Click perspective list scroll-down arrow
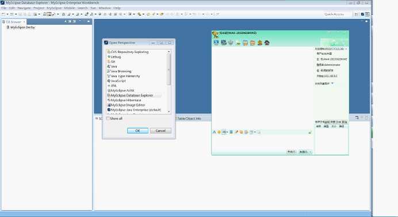Image resolution: width=398 pixels, height=217 pixels. point(169,111)
